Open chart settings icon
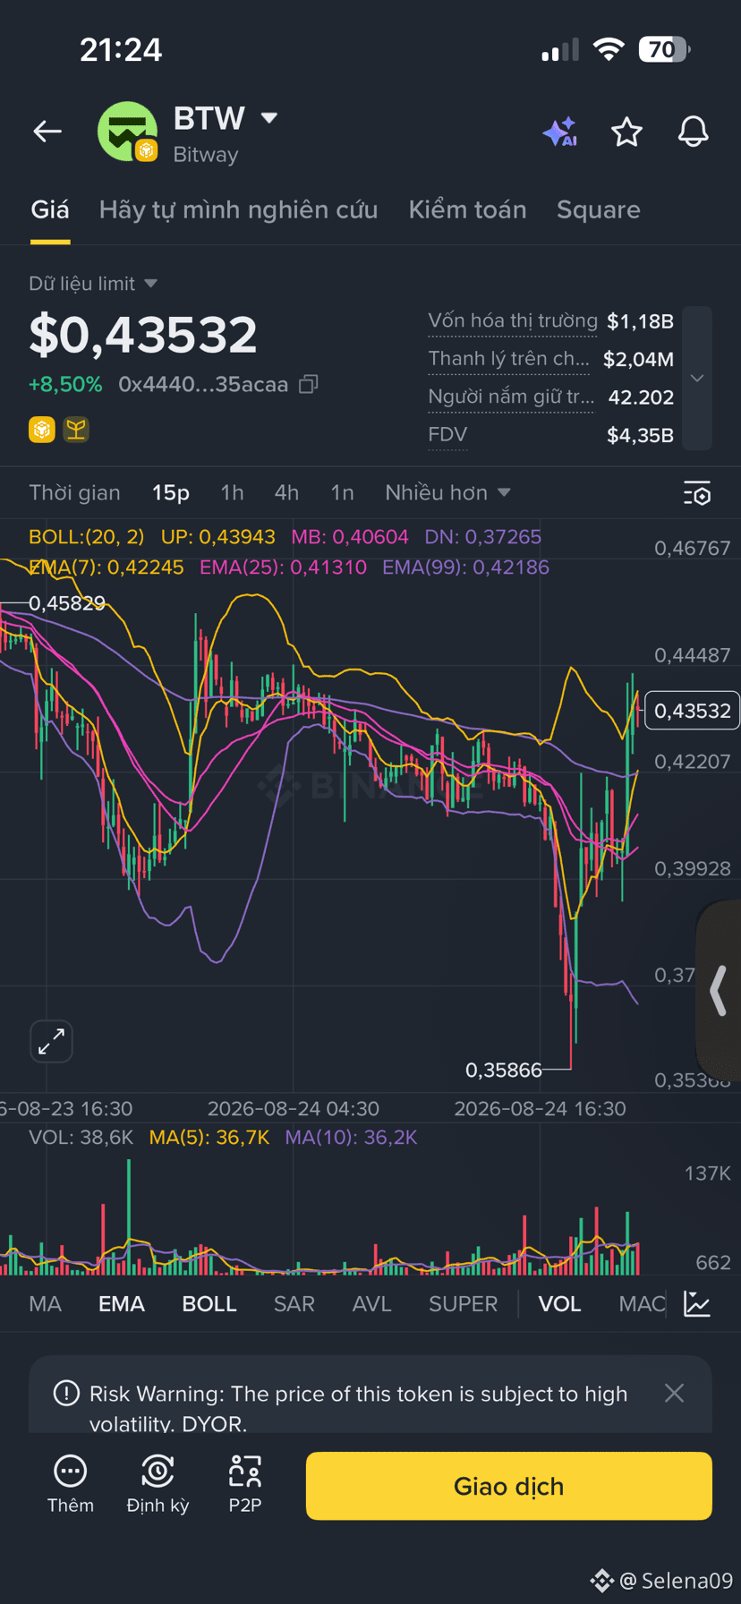741x1604 pixels. click(x=696, y=493)
